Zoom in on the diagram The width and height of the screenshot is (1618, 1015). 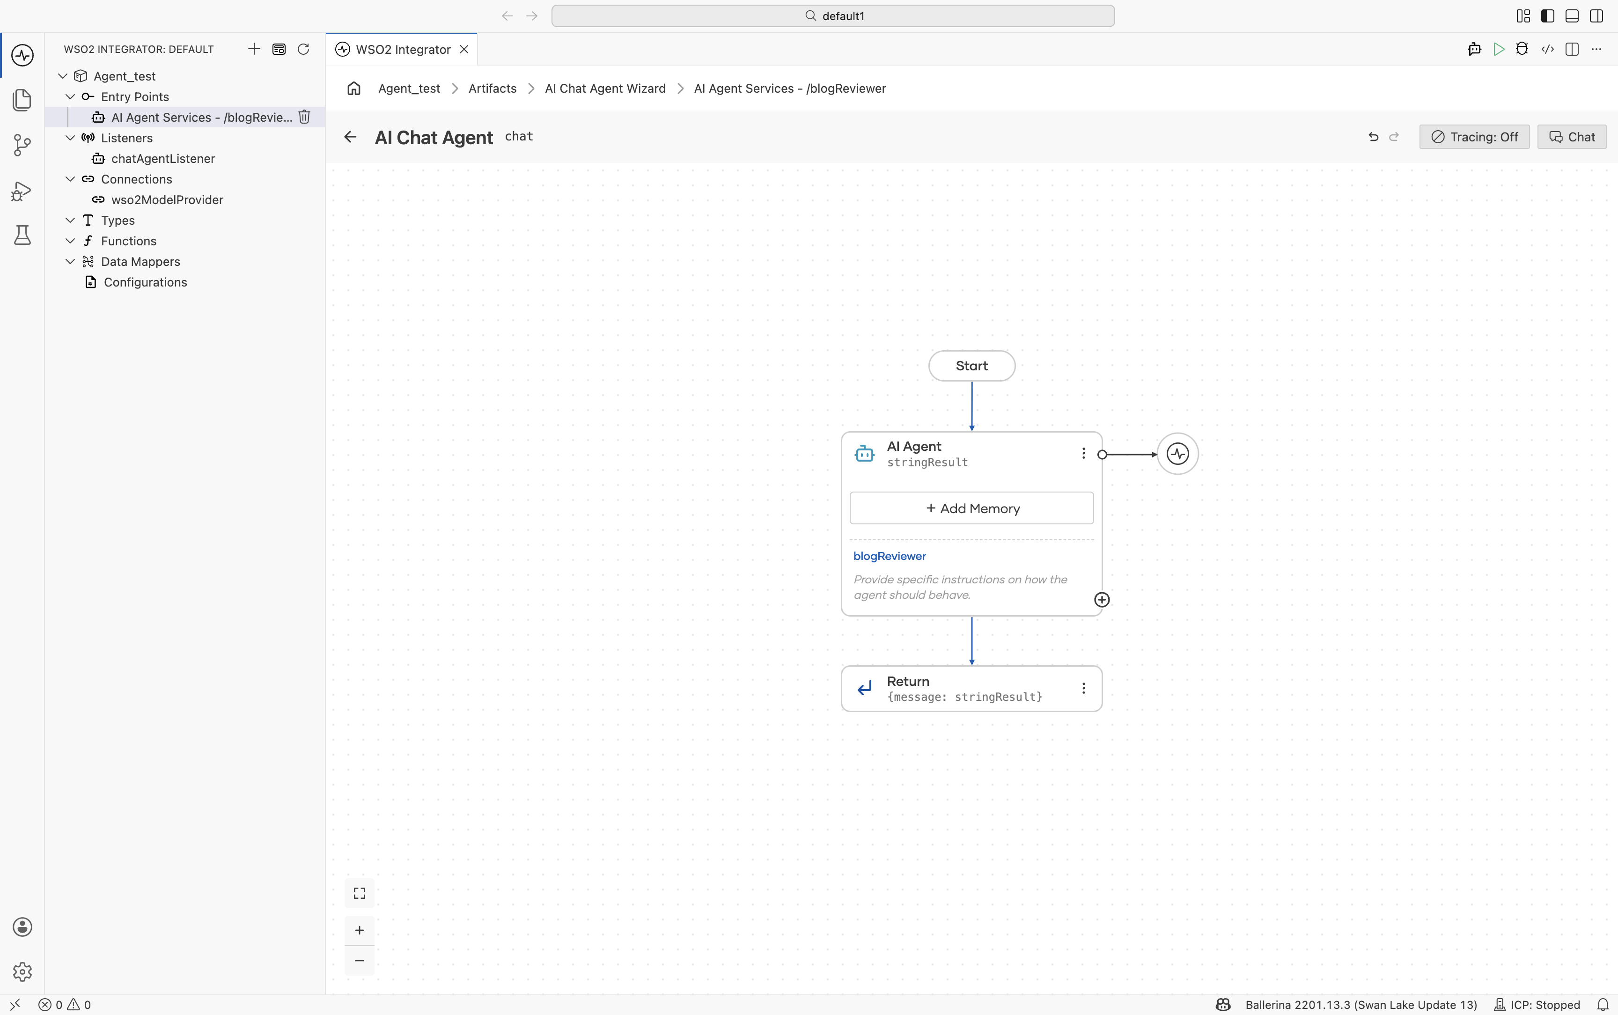pos(360,930)
